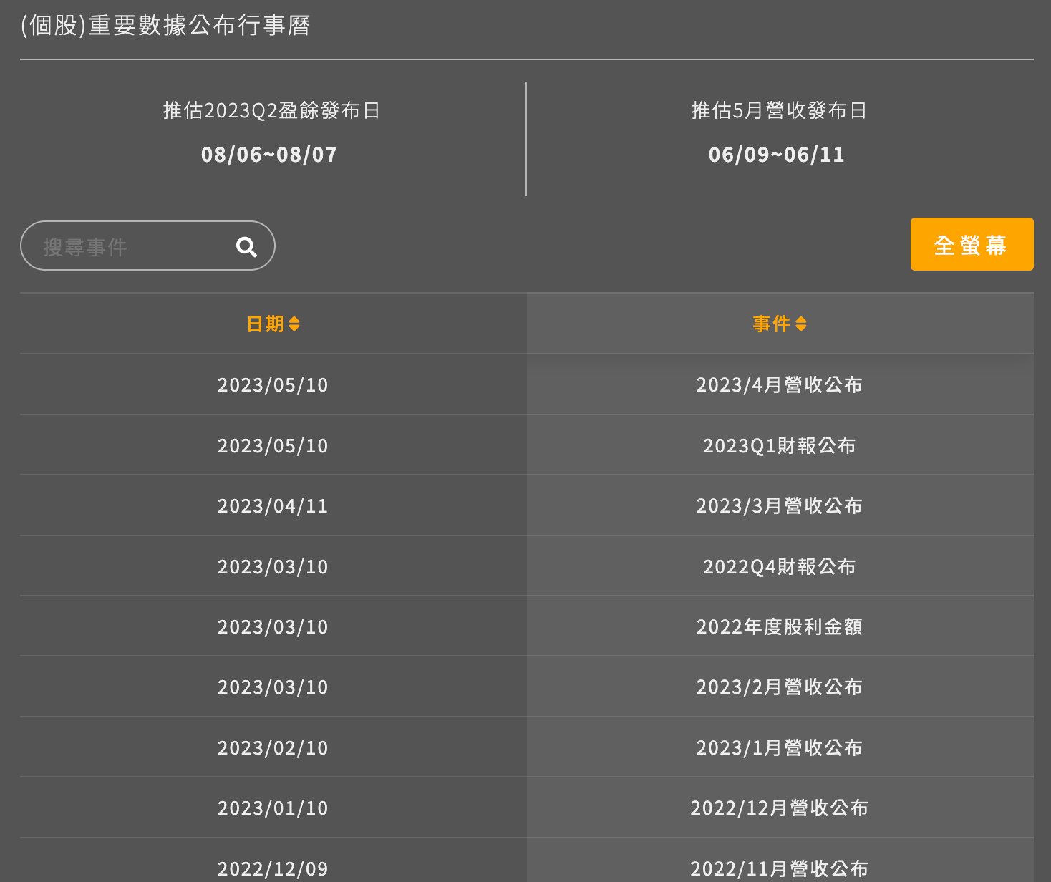
Task: Click the sort arrows beside 日期
Action: tap(294, 324)
